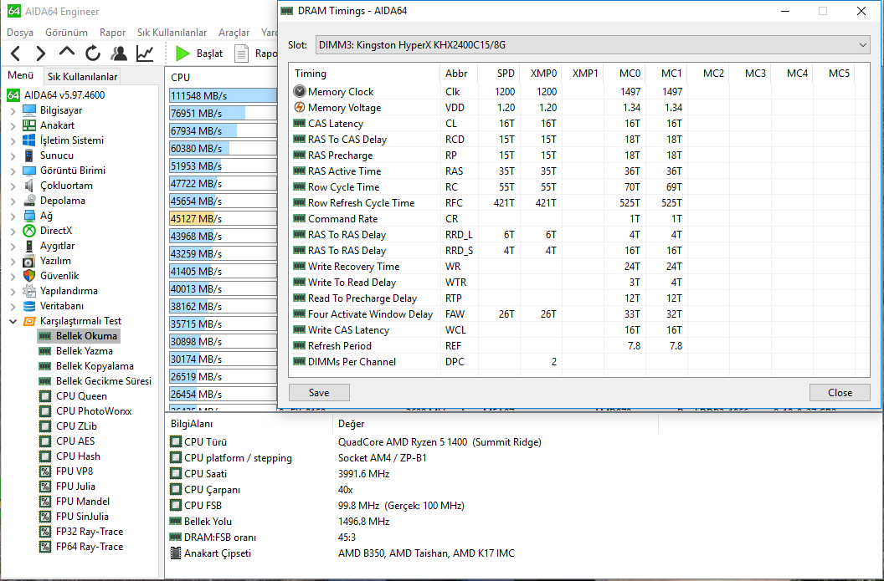Select the CAS Latency row

click(x=579, y=123)
